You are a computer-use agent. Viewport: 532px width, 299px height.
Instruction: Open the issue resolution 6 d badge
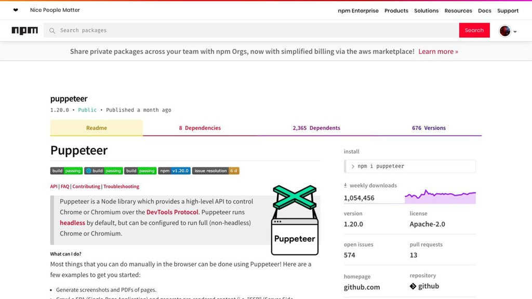(x=216, y=170)
